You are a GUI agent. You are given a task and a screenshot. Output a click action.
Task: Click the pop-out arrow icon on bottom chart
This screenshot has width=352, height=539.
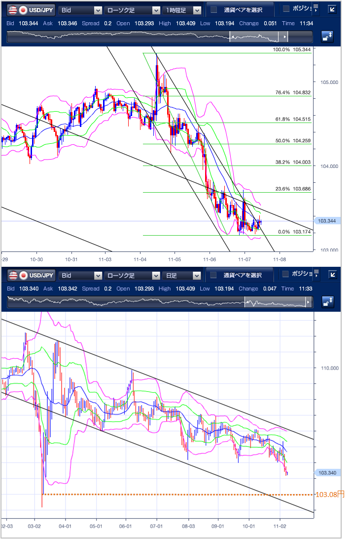[x=333, y=275]
